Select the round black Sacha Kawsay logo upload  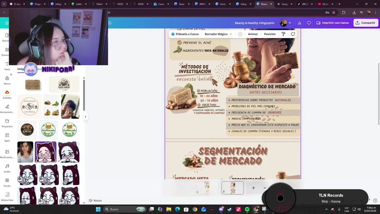(27, 130)
